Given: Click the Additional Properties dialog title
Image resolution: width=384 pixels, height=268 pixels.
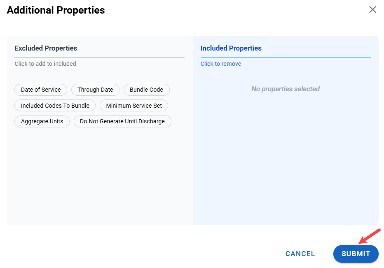Looking at the screenshot, I should point(56,10).
